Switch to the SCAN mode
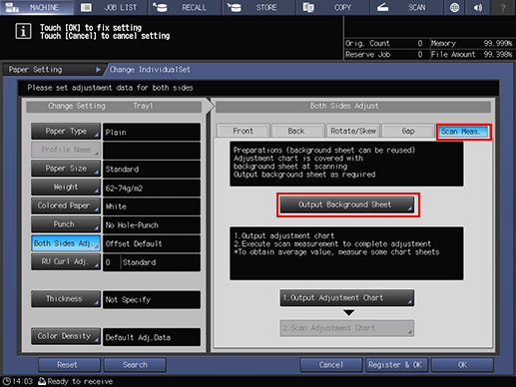The image size is (516, 387). coord(407,7)
